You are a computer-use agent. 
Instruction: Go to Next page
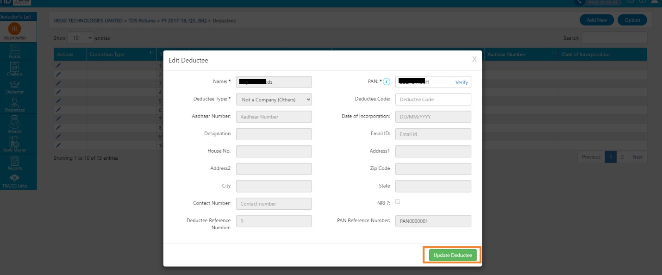point(637,157)
